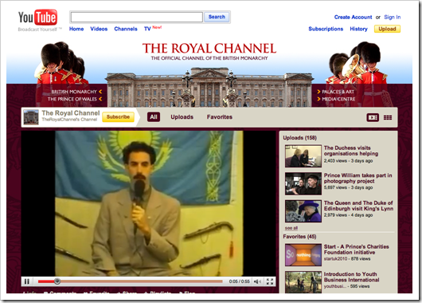The width and height of the screenshot is (422, 303).
Task: Open Prince William photography project thumbnail
Action: coord(303,183)
